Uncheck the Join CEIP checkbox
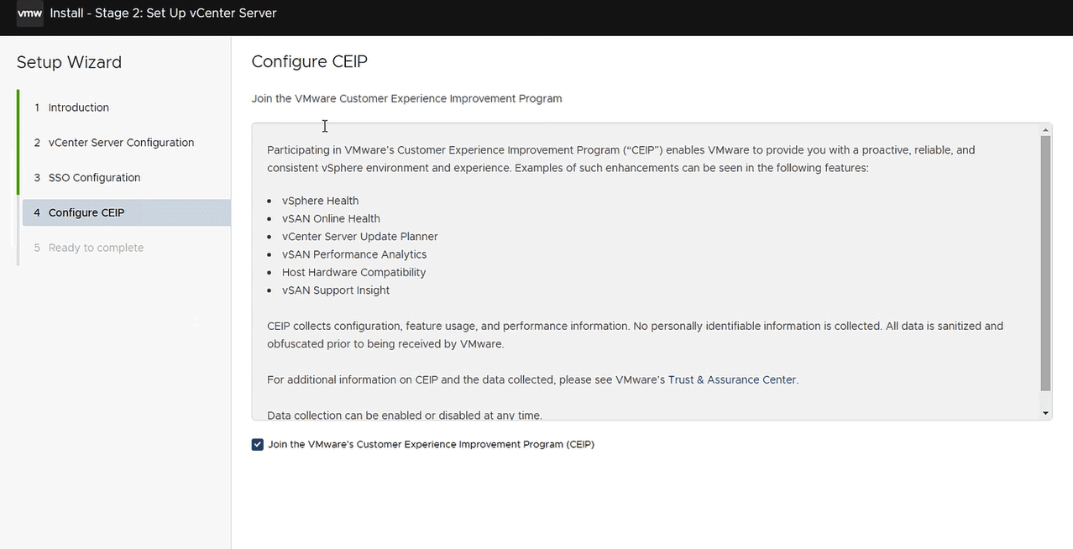Viewport: 1073px width, 549px height. 258,445
